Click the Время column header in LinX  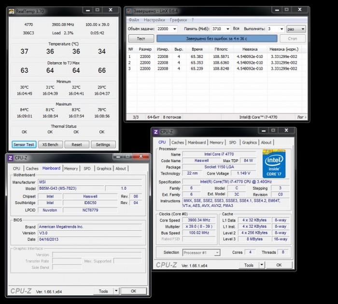[197, 49]
